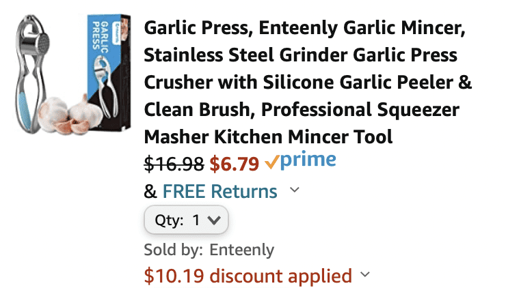The image size is (506, 288).
Task: Click the Masher Kitchen Mincer Tool title line
Action: [268, 137]
